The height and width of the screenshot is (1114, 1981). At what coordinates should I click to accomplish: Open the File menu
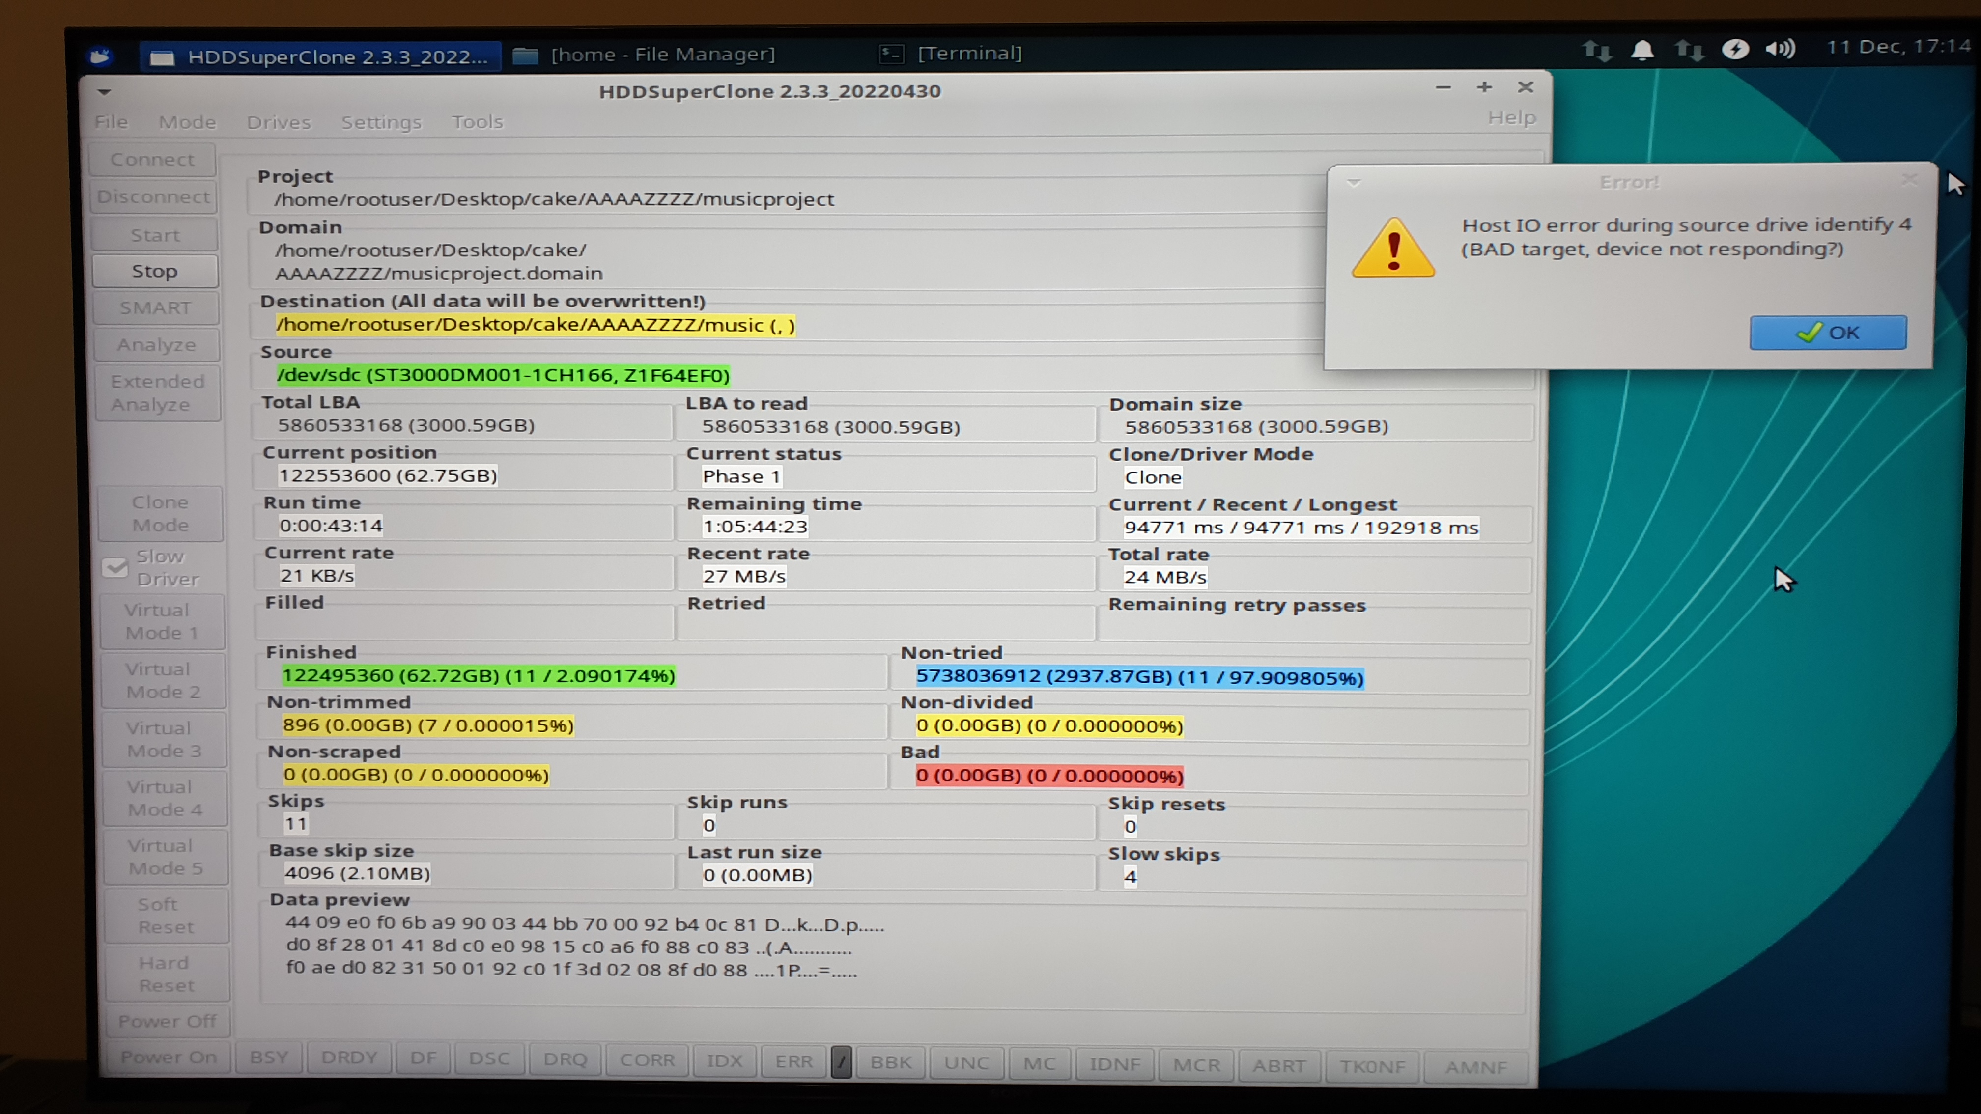point(112,121)
